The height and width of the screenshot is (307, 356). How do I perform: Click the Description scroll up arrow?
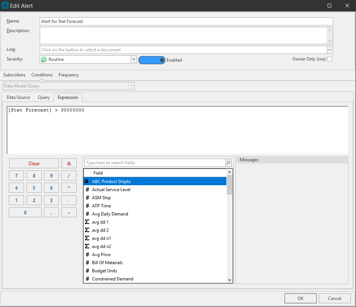329,30
